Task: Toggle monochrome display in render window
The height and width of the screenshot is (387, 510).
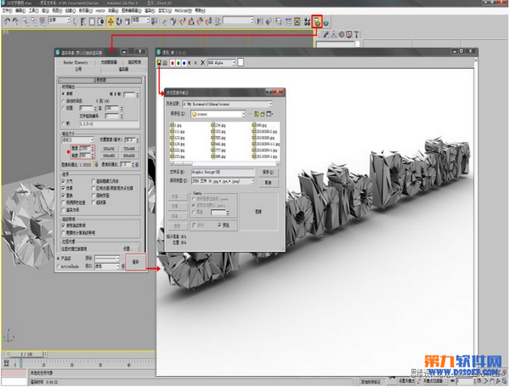Action: (195, 62)
